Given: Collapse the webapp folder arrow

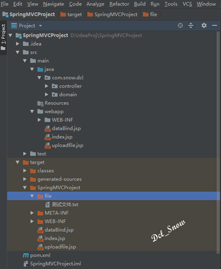Looking at the screenshot, I should 32,112.
